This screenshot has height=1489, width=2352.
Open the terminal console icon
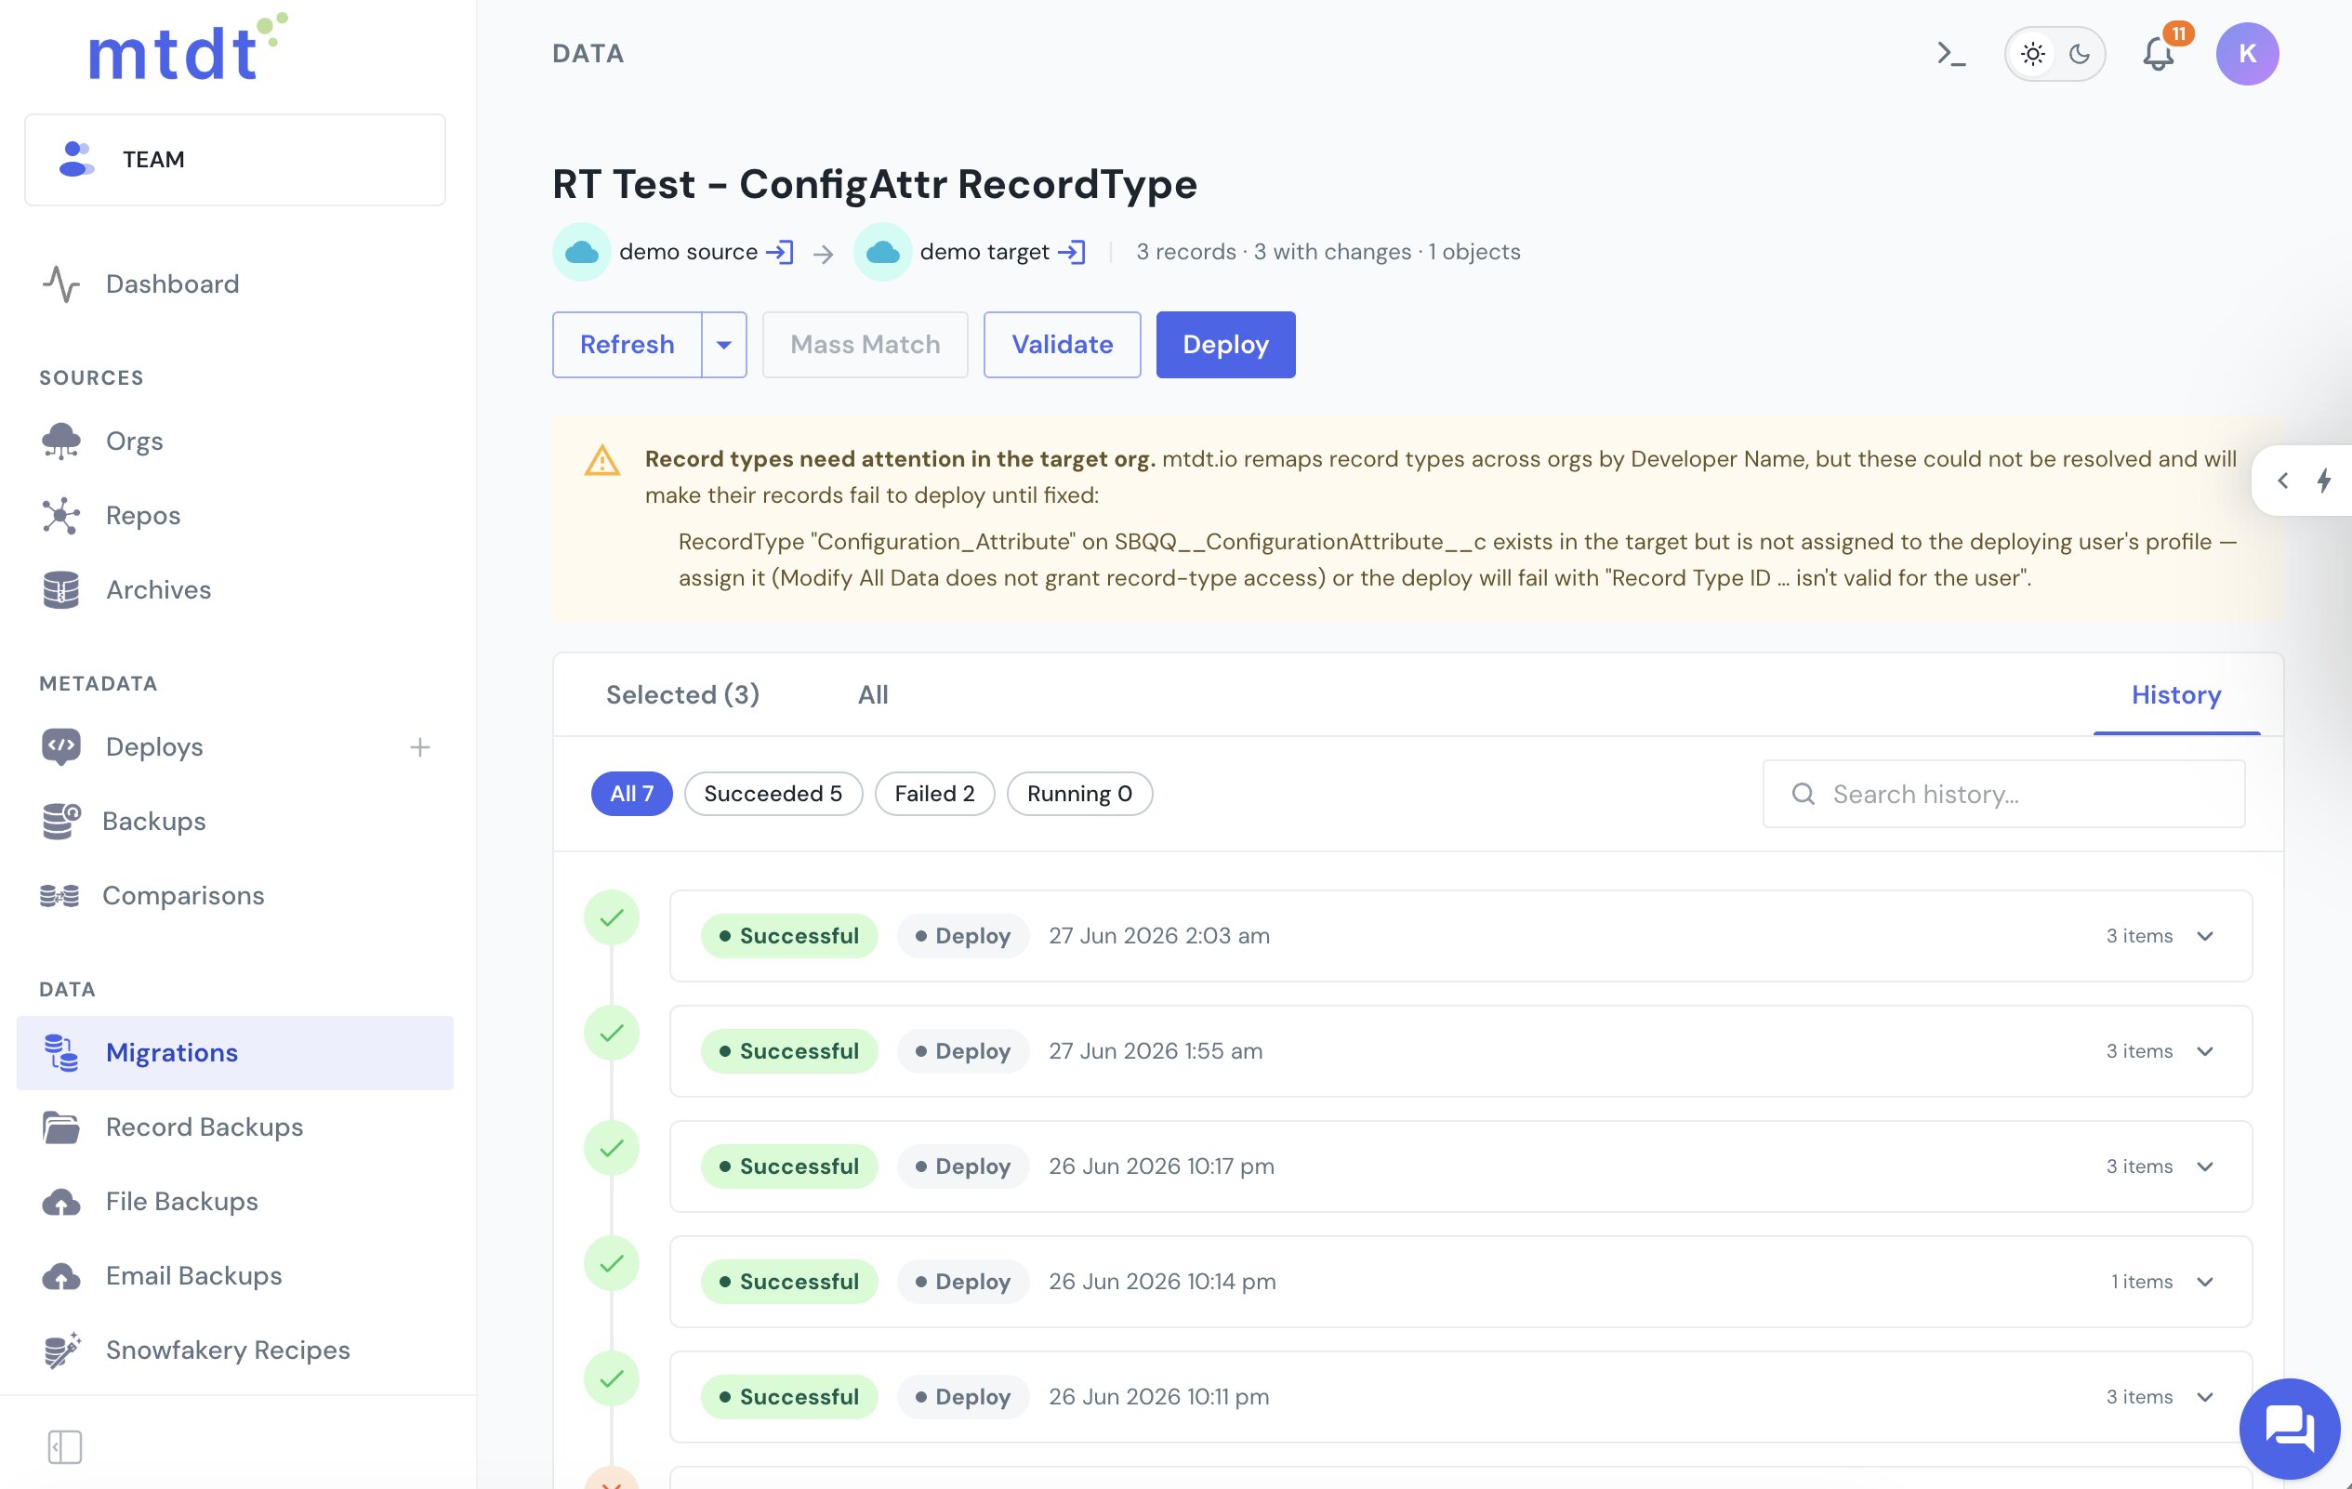pos(1950,54)
